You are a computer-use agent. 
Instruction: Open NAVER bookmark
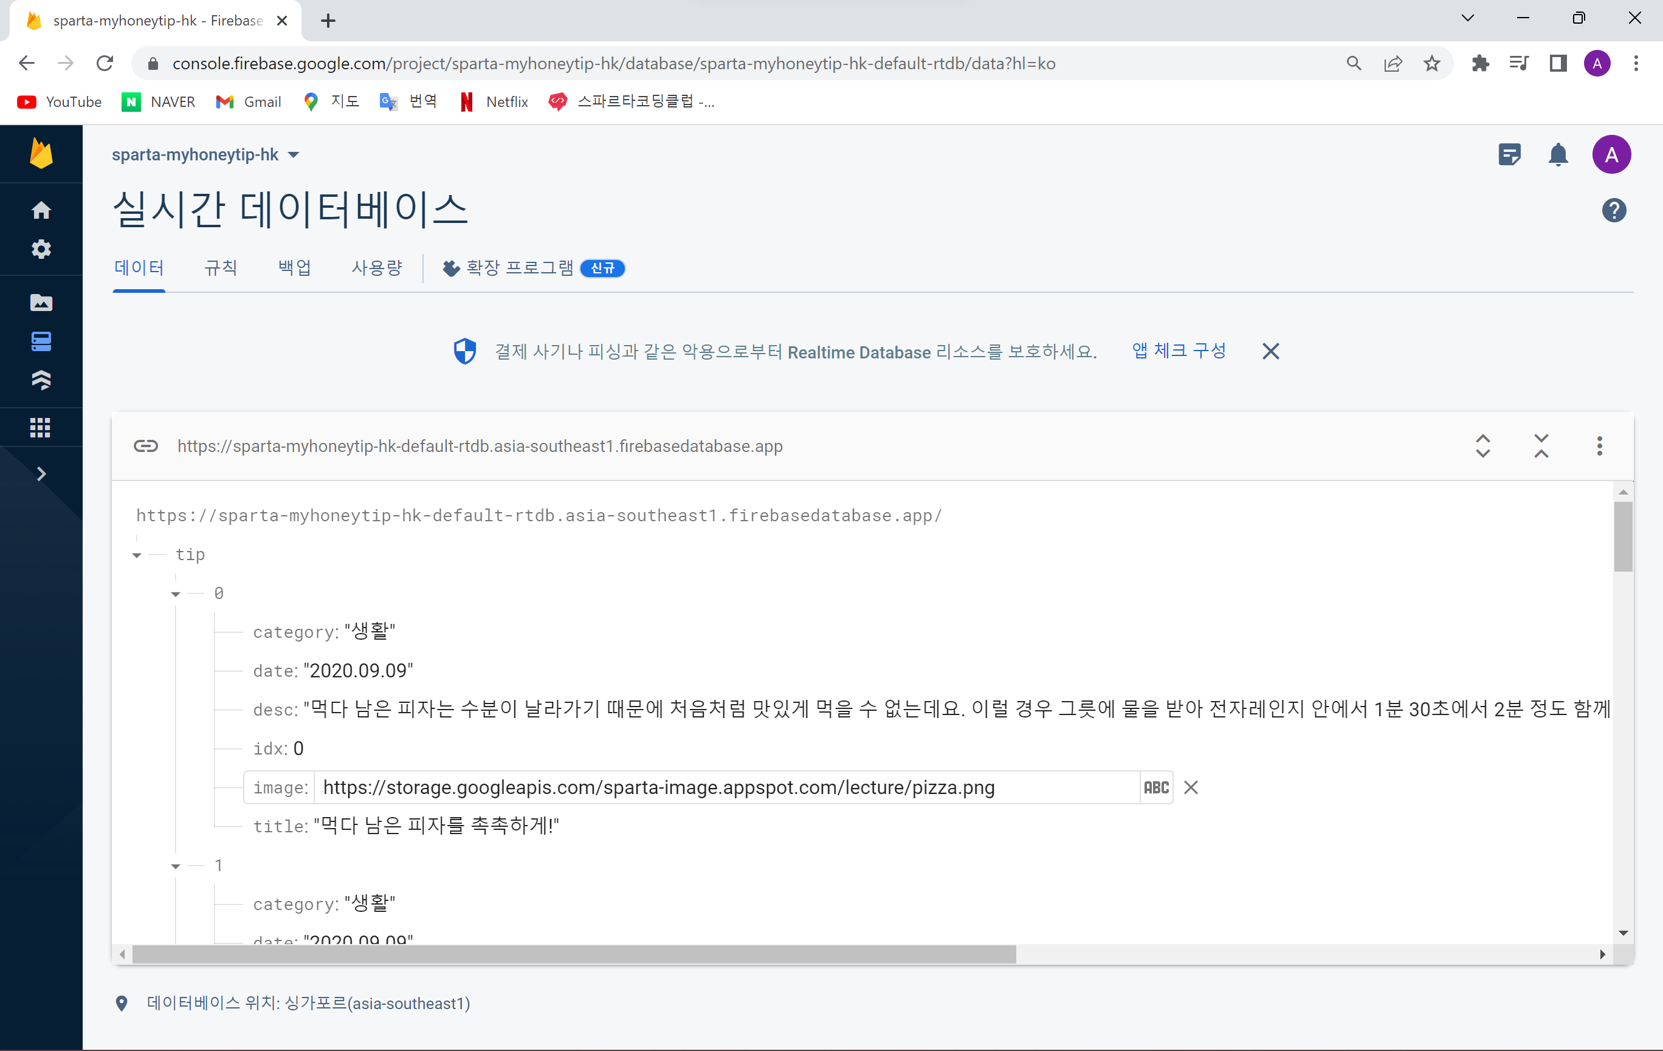(x=159, y=102)
